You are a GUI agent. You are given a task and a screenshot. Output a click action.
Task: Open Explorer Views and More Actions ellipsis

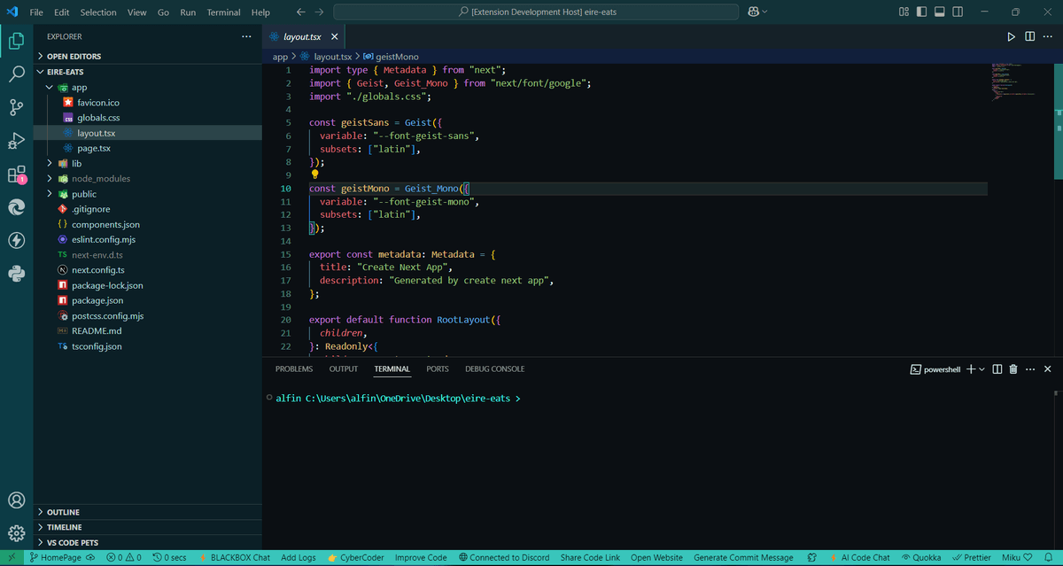pyautogui.click(x=246, y=36)
